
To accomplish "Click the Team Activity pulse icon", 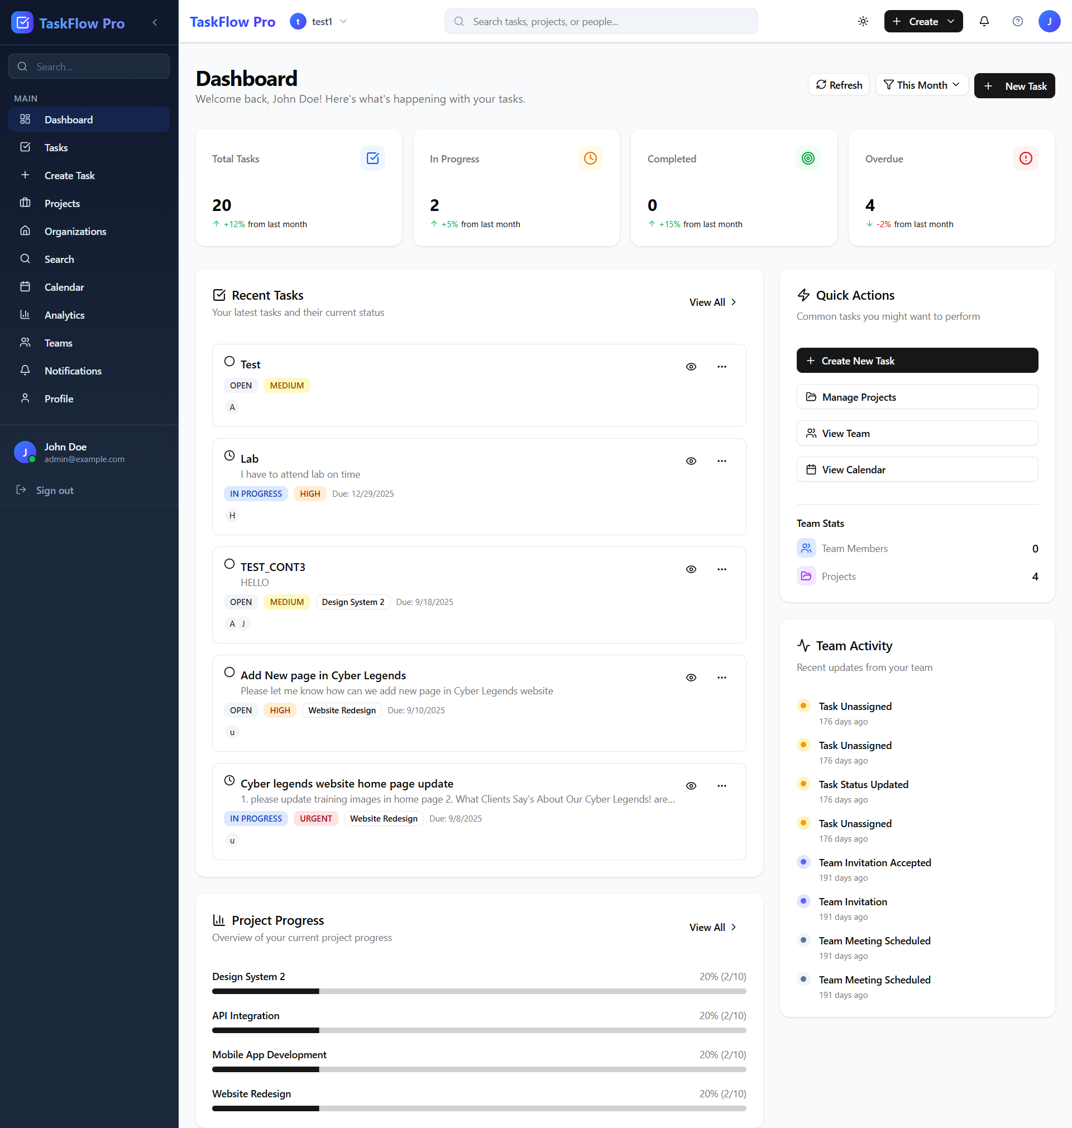I will tap(803, 646).
